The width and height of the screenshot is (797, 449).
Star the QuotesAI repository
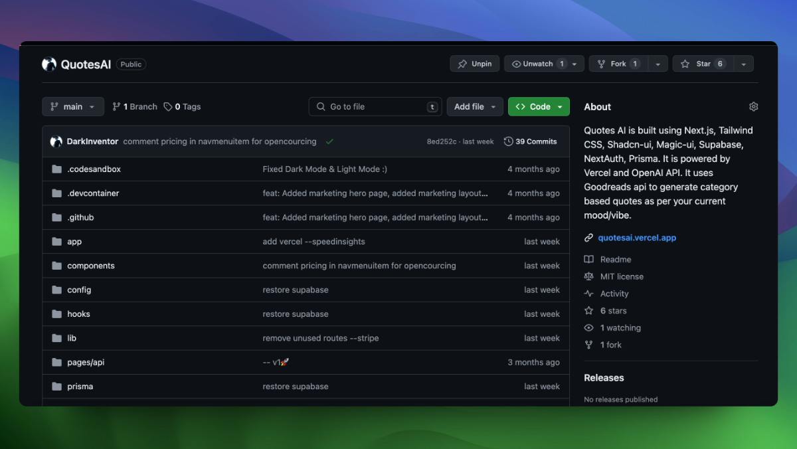[703, 64]
